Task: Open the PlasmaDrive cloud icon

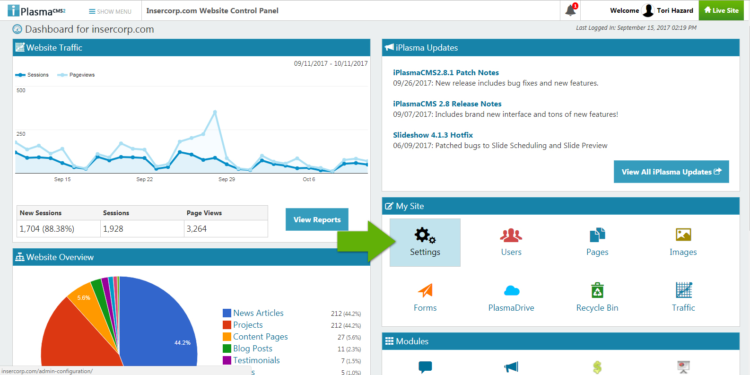Action: click(x=512, y=290)
